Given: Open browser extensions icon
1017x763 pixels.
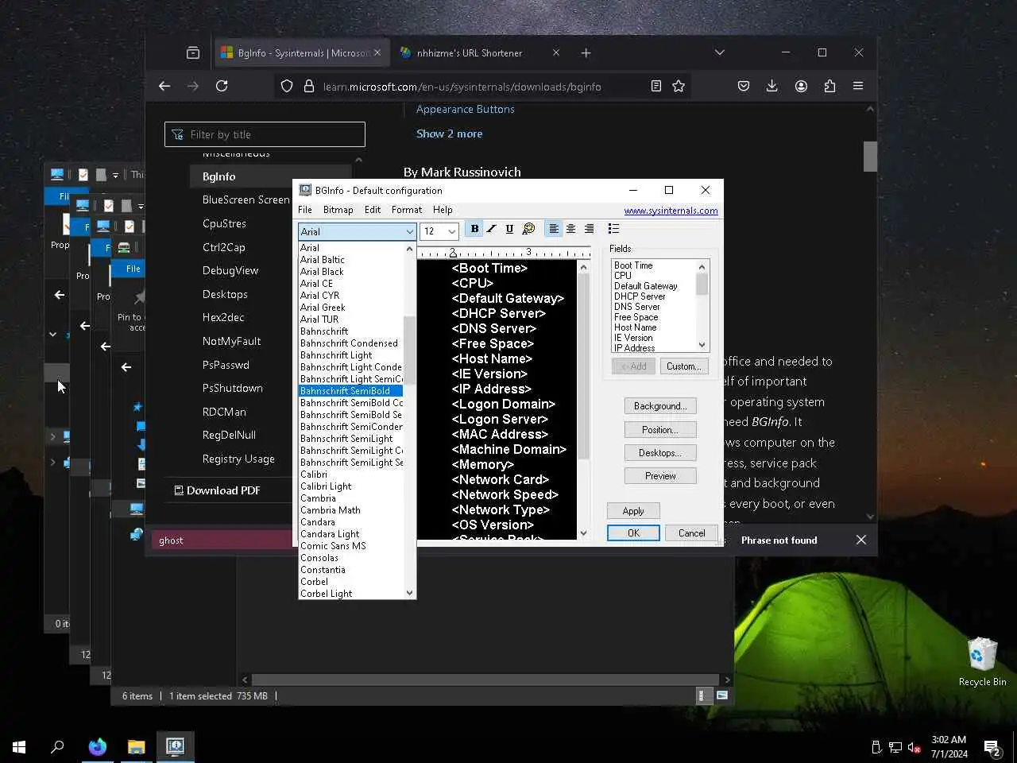Looking at the screenshot, I should click(829, 86).
